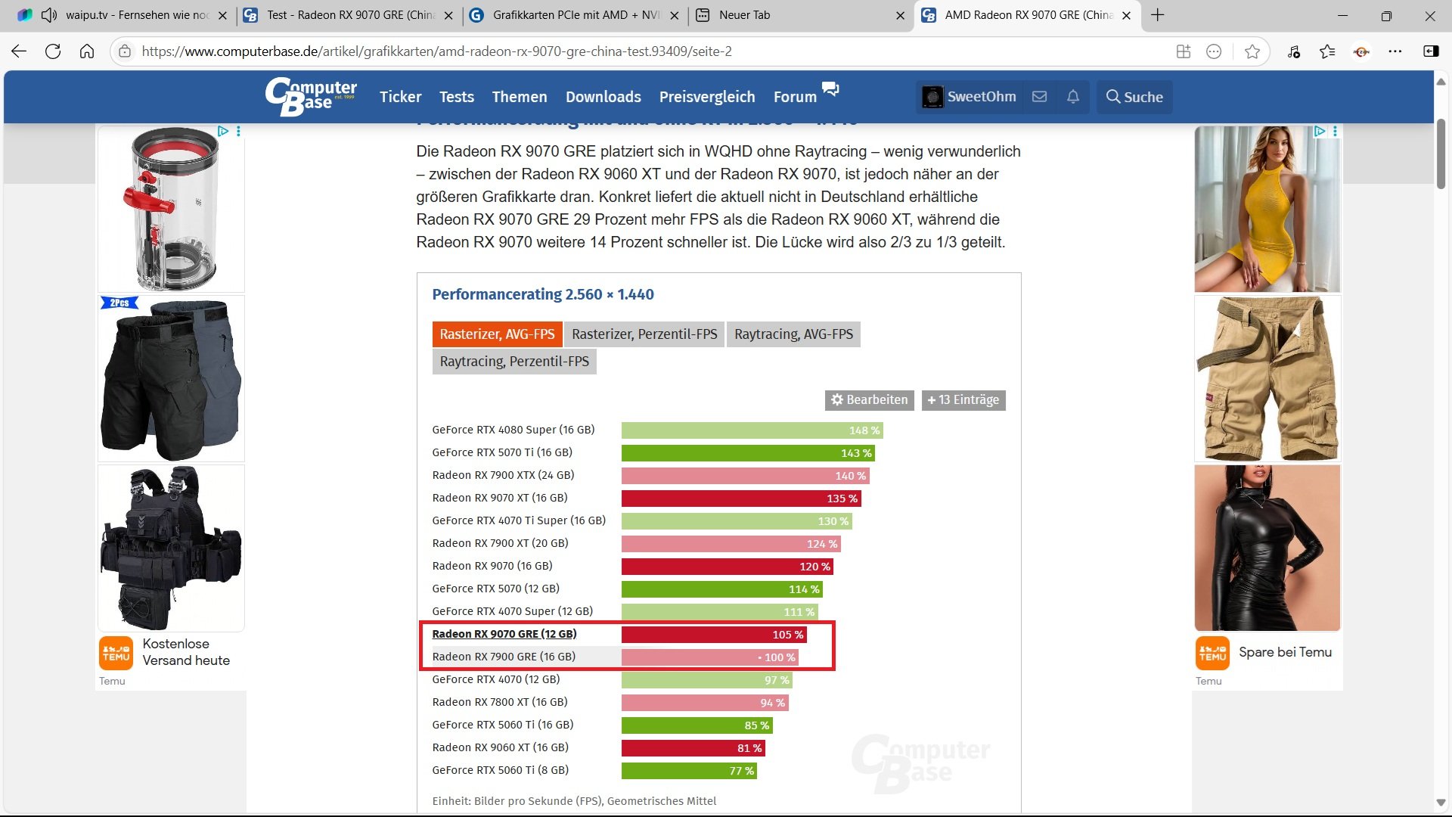Expand the chart with +13 Einträge
Image resolution: width=1452 pixels, height=817 pixels.
click(963, 400)
